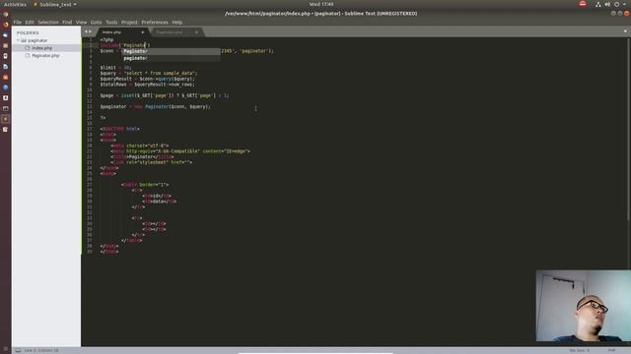
Task: Click the topmost dock icon
Action: (x=5, y=15)
